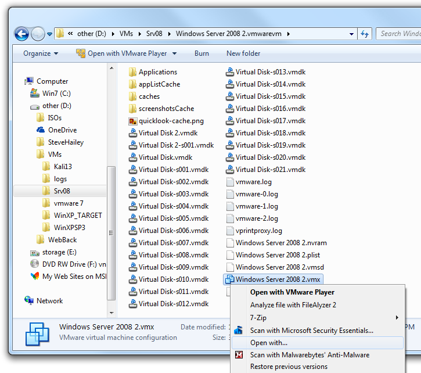Select the vmware 7 folder in tree
Viewport: 421px width, 373px height.
pyautogui.click(x=46, y=203)
